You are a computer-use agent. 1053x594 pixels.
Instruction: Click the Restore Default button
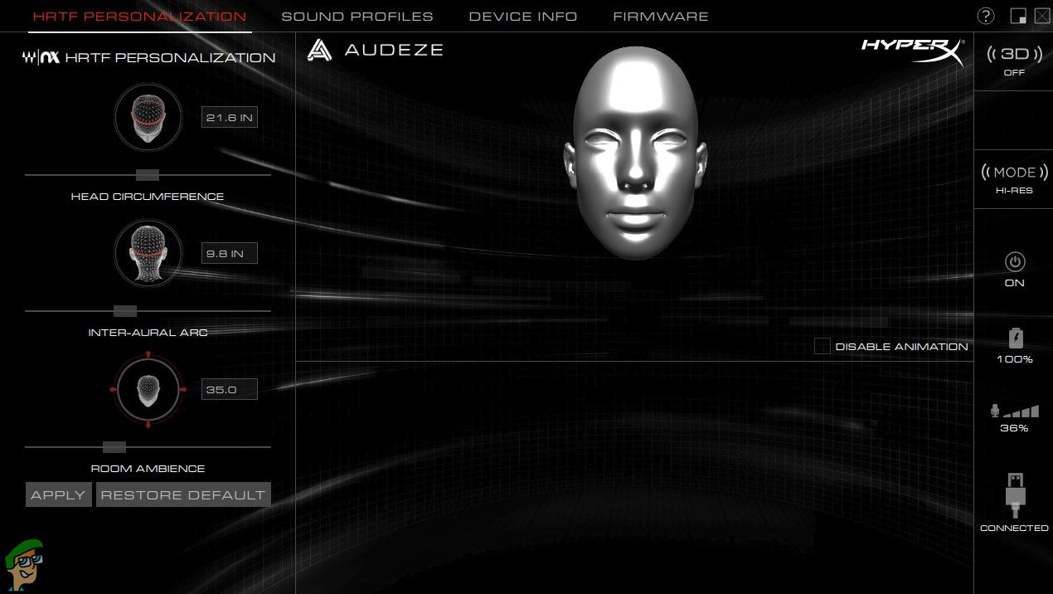click(x=183, y=495)
